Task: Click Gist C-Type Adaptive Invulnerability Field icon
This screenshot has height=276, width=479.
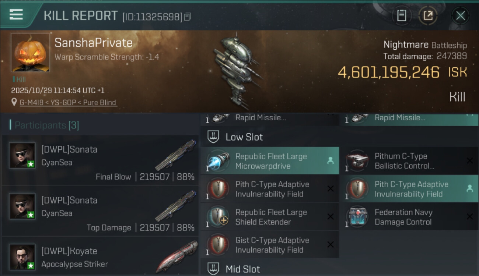Action: [218, 245]
